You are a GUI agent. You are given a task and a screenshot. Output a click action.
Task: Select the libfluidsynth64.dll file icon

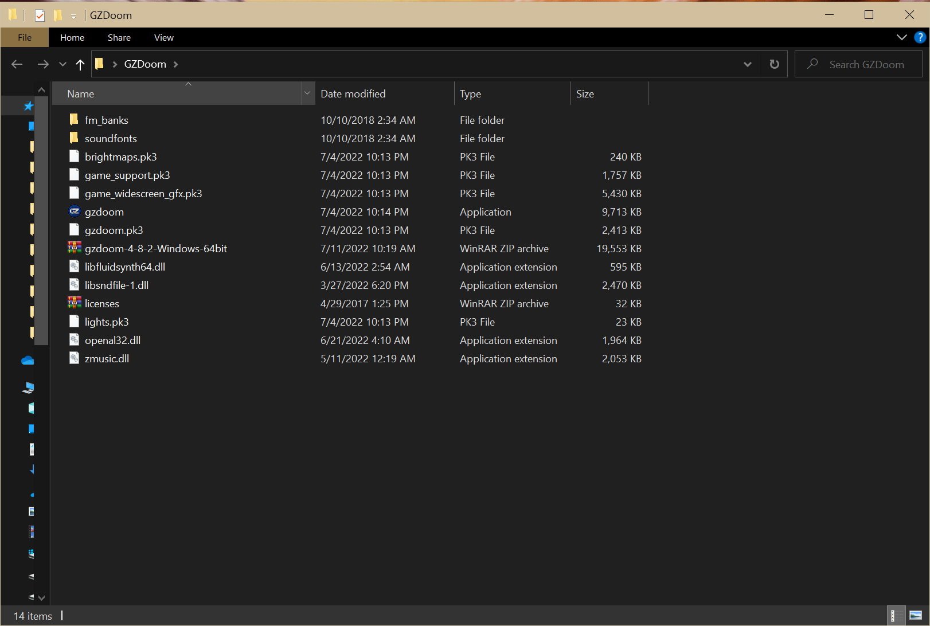pos(74,267)
